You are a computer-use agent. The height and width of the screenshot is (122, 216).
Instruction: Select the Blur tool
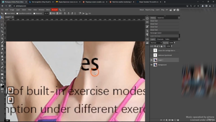2,57
